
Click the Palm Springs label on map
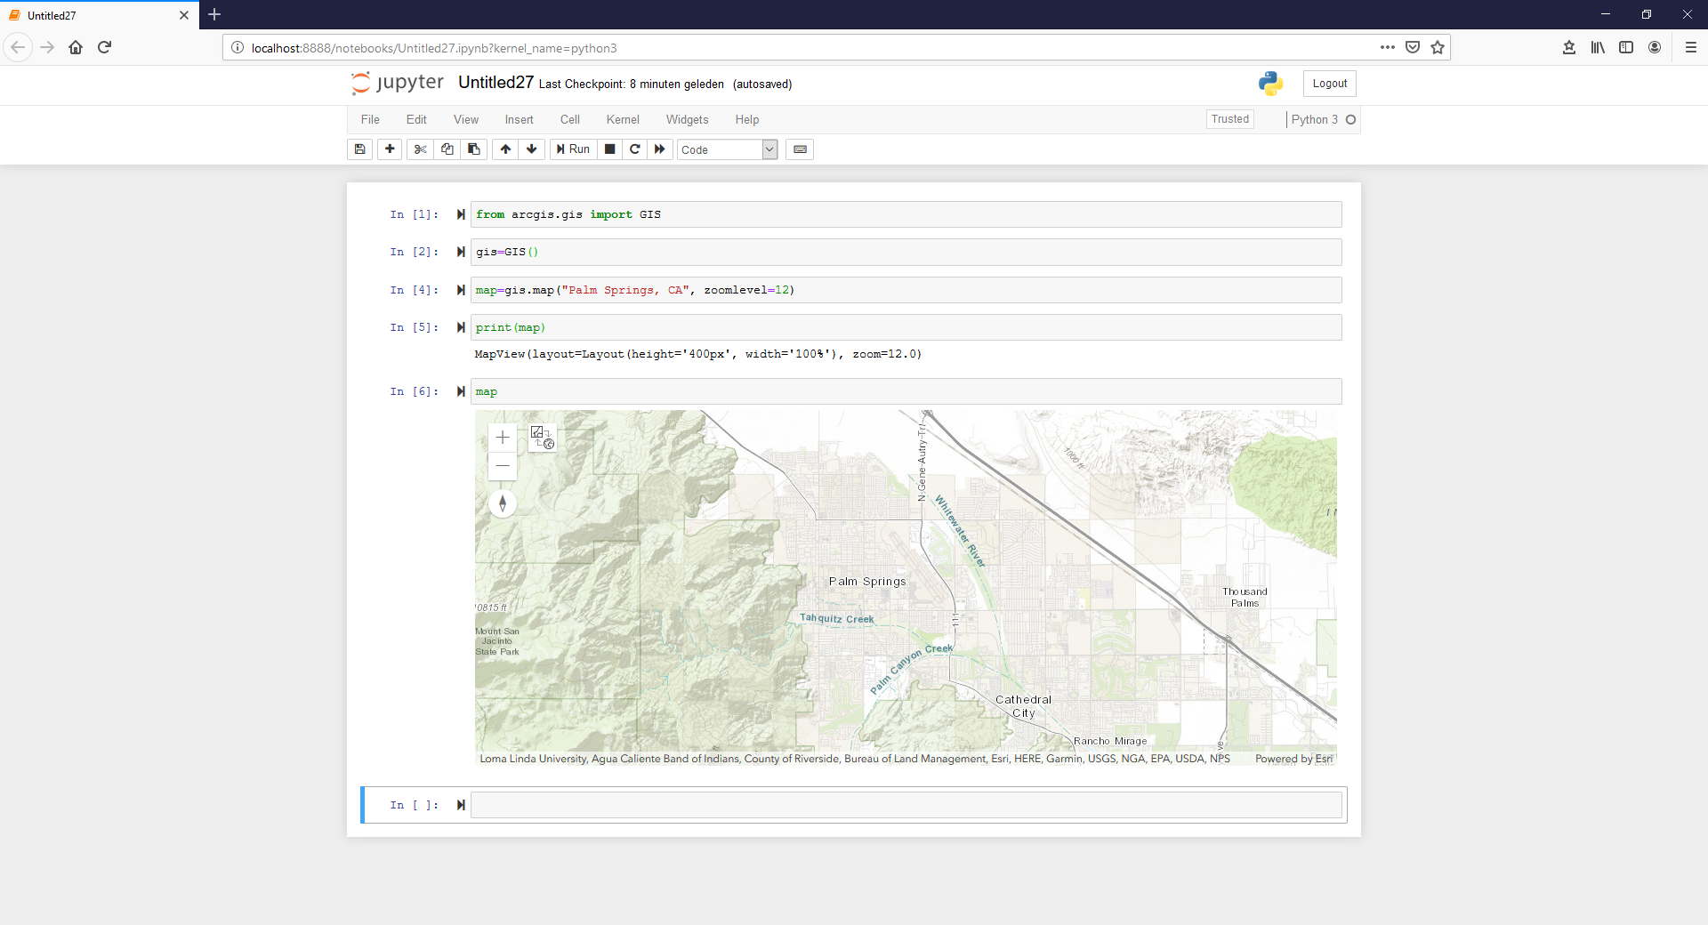coord(867,582)
